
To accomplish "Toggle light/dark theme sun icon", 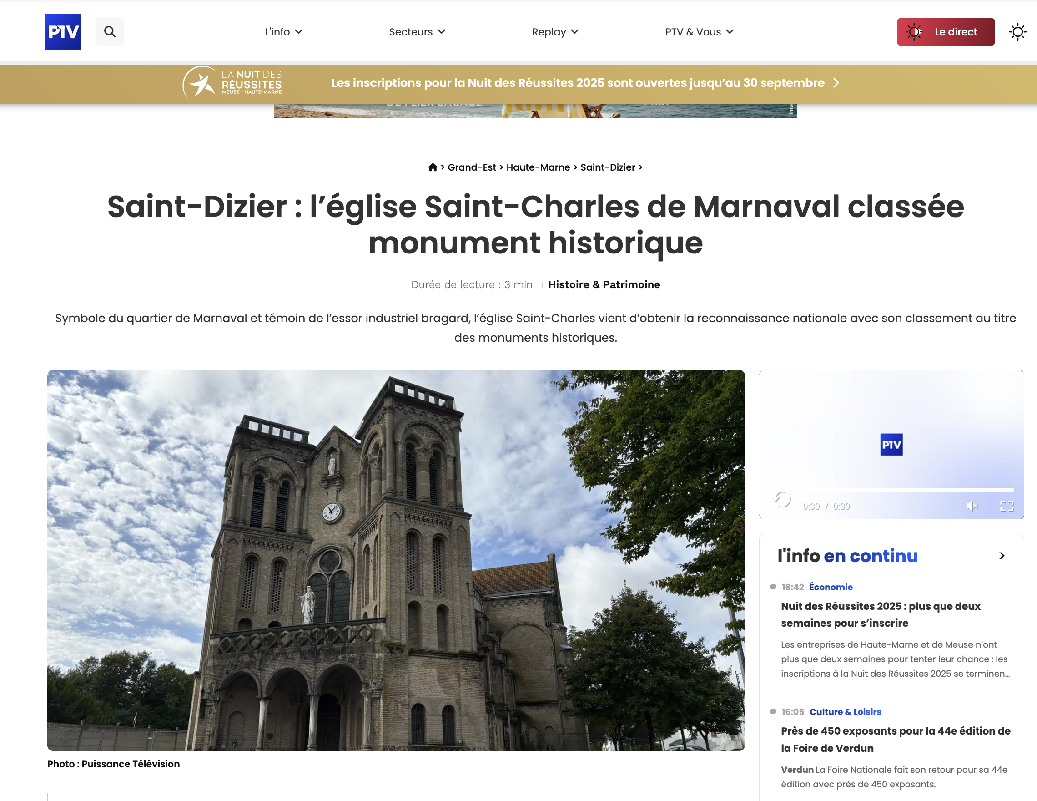I will [1017, 32].
